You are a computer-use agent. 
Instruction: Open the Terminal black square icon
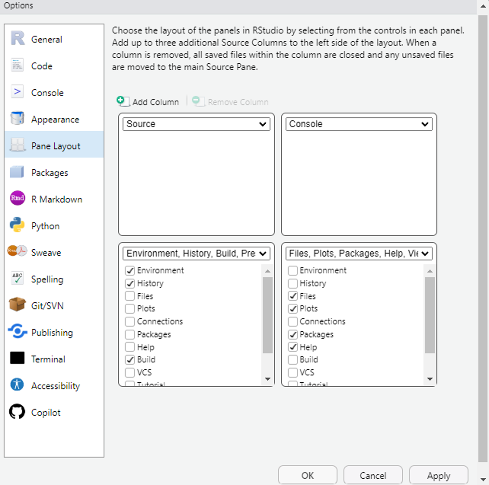[x=17, y=358]
